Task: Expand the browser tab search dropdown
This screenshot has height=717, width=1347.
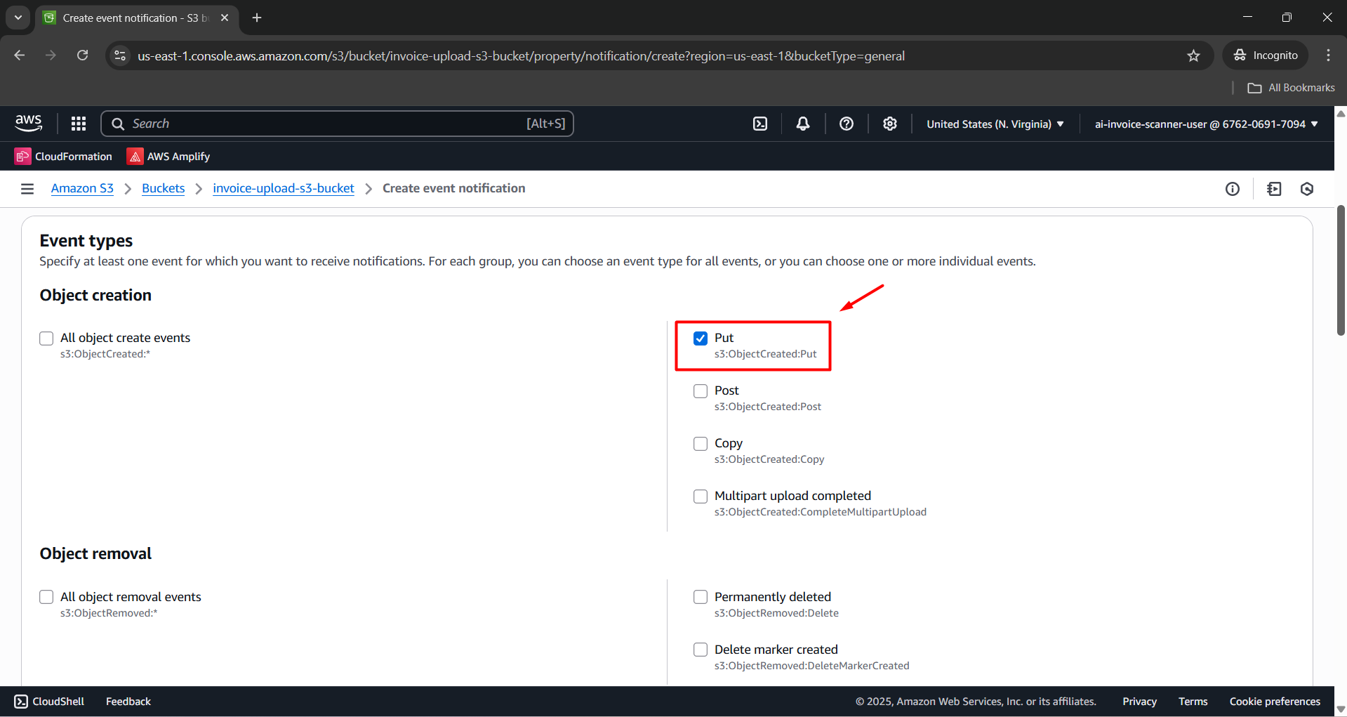Action: tap(18, 18)
